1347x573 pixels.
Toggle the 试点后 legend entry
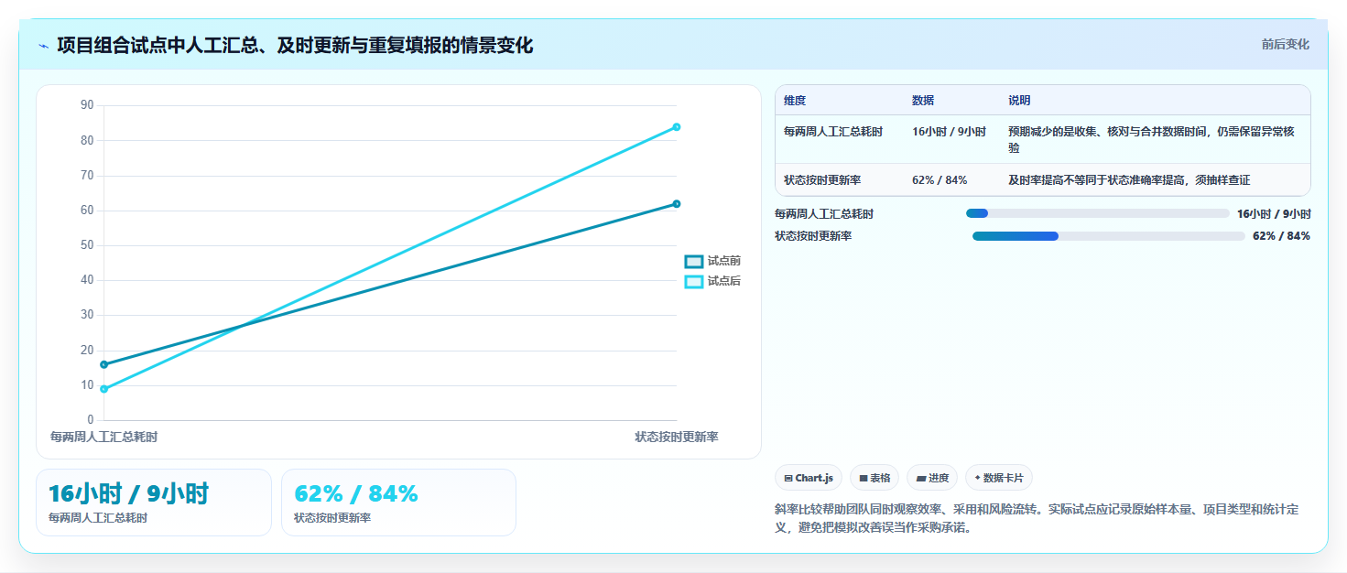tap(712, 281)
